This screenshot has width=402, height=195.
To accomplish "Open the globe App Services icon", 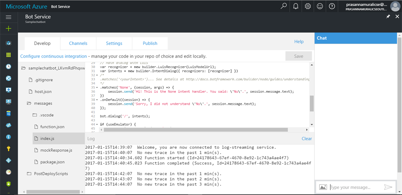I will click(x=9, y=78).
